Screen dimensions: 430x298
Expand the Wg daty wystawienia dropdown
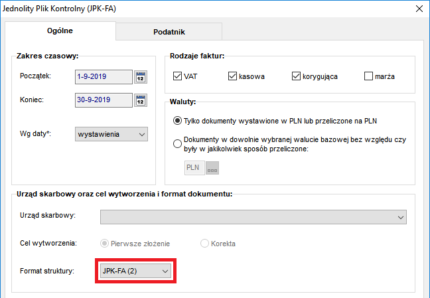[x=111, y=134]
